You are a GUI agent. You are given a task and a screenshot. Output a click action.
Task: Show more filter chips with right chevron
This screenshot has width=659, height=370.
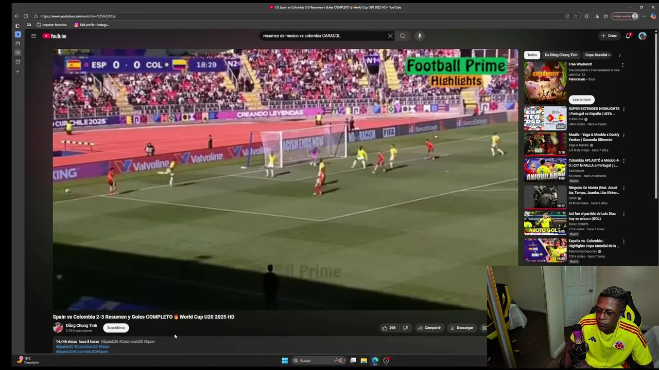coord(619,55)
